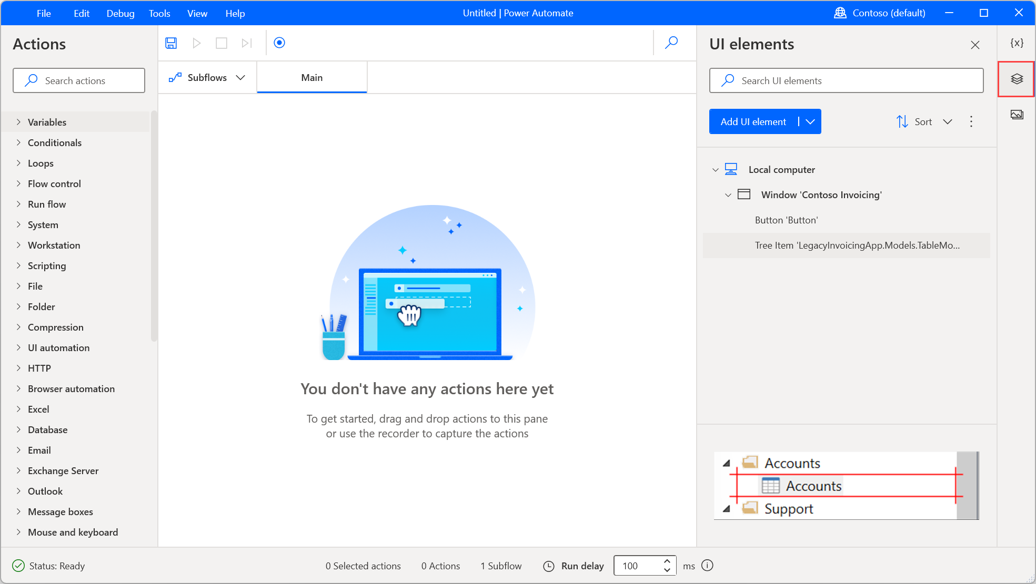Click the stop button in toolbar
Image resolution: width=1036 pixels, height=584 pixels.
222,43
